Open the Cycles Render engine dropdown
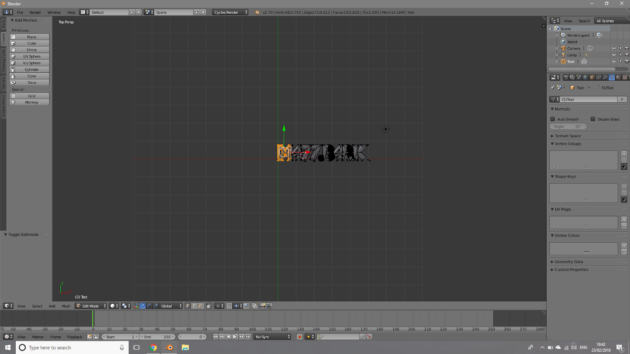Image resolution: width=630 pixels, height=354 pixels. [230, 12]
